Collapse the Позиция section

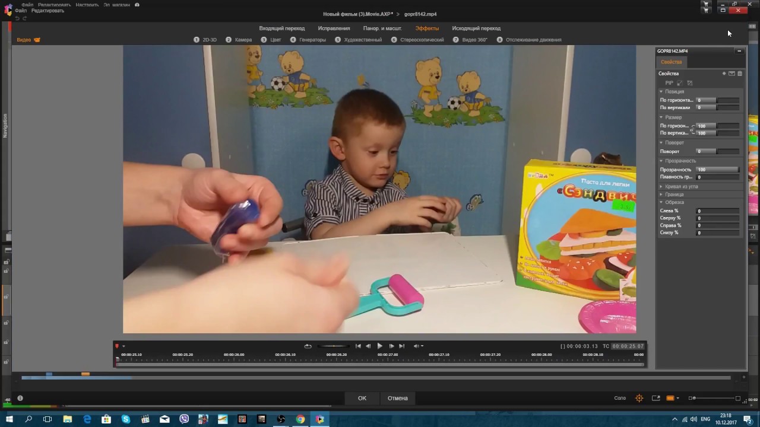coord(661,92)
